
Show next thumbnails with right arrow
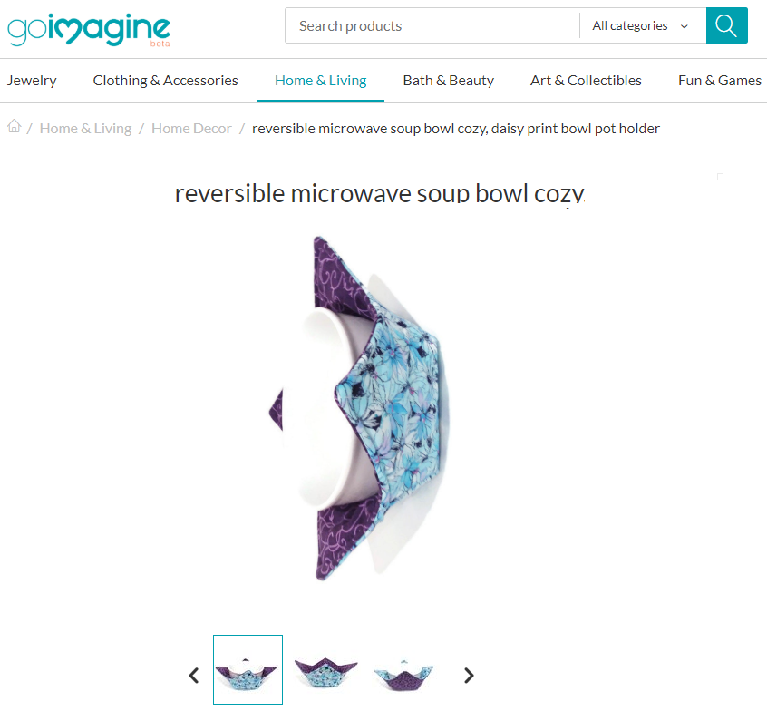coord(469,676)
